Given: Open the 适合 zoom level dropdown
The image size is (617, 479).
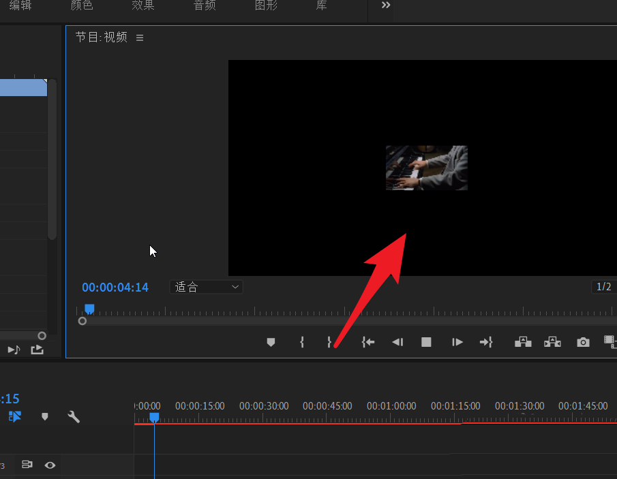Looking at the screenshot, I should [207, 287].
